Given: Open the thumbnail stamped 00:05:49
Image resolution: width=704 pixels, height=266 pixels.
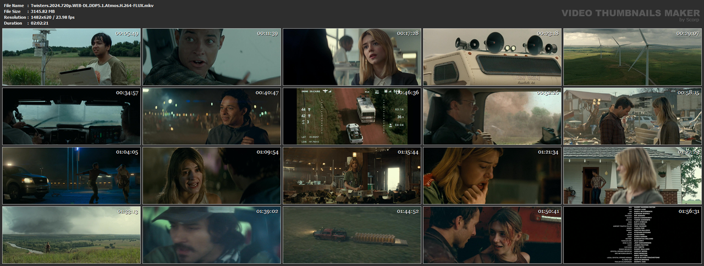Looking at the screenshot, I should (71, 57).
